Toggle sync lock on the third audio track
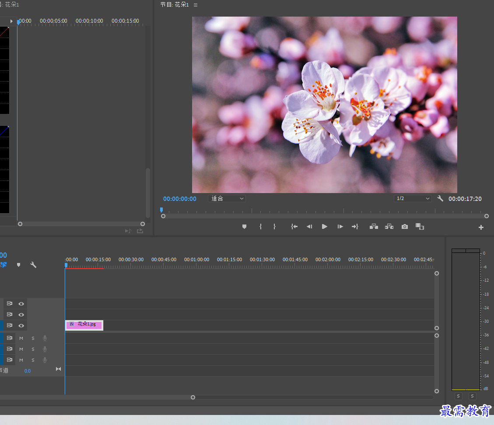This screenshot has height=425, width=494. pyautogui.click(x=10, y=359)
